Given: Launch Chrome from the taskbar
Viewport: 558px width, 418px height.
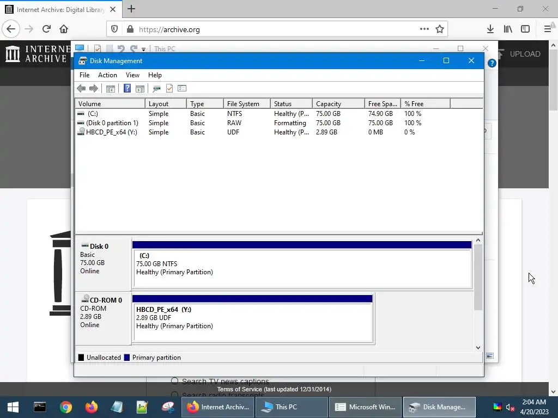Looking at the screenshot, I should pyautogui.click(x=65, y=407).
